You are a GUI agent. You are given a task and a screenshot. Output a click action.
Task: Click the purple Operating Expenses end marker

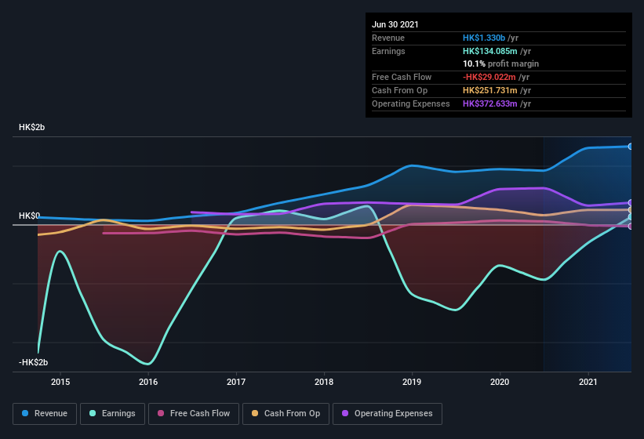[630, 202]
